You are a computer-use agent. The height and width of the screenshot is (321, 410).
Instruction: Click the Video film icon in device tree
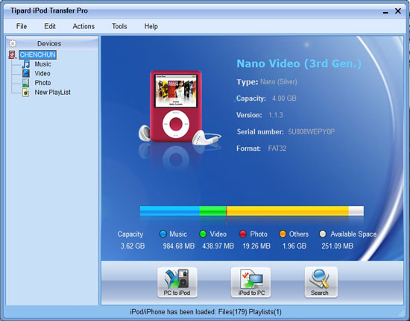click(25, 74)
